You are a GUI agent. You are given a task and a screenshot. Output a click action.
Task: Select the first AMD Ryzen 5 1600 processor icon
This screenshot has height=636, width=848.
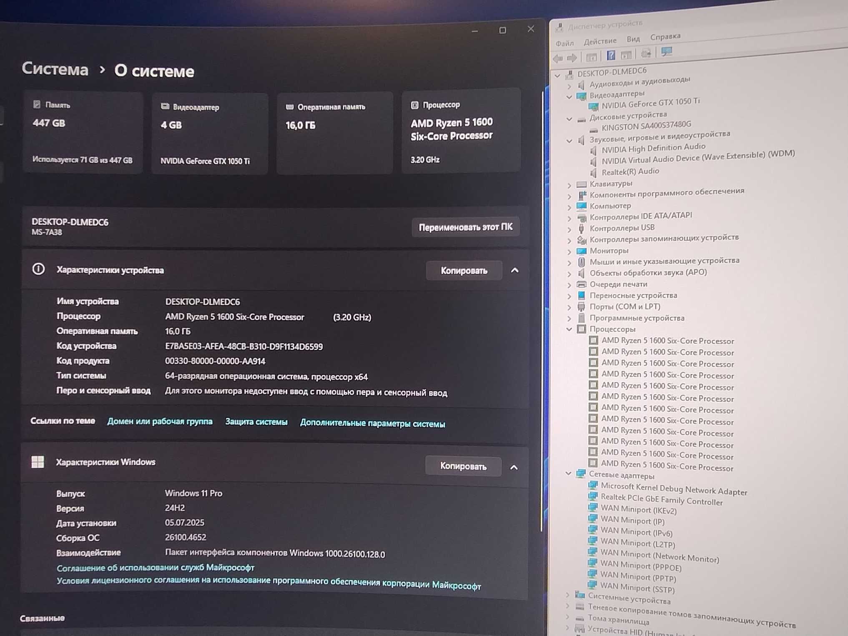tap(593, 340)
